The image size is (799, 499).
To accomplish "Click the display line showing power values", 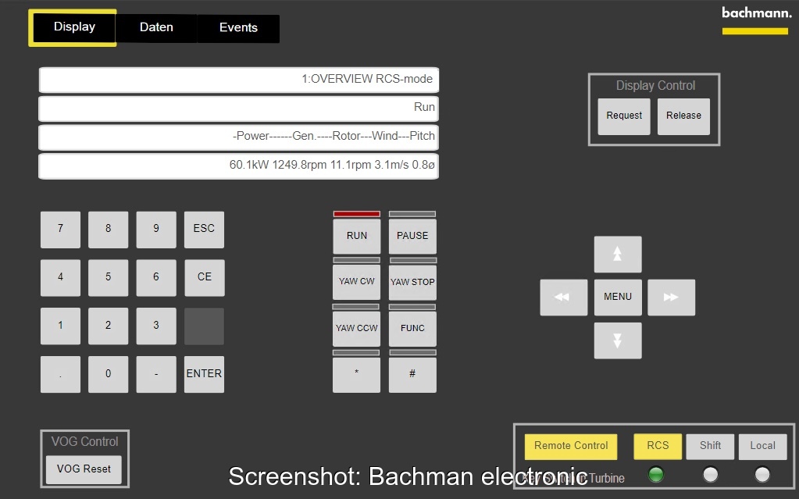I will 238,166.
